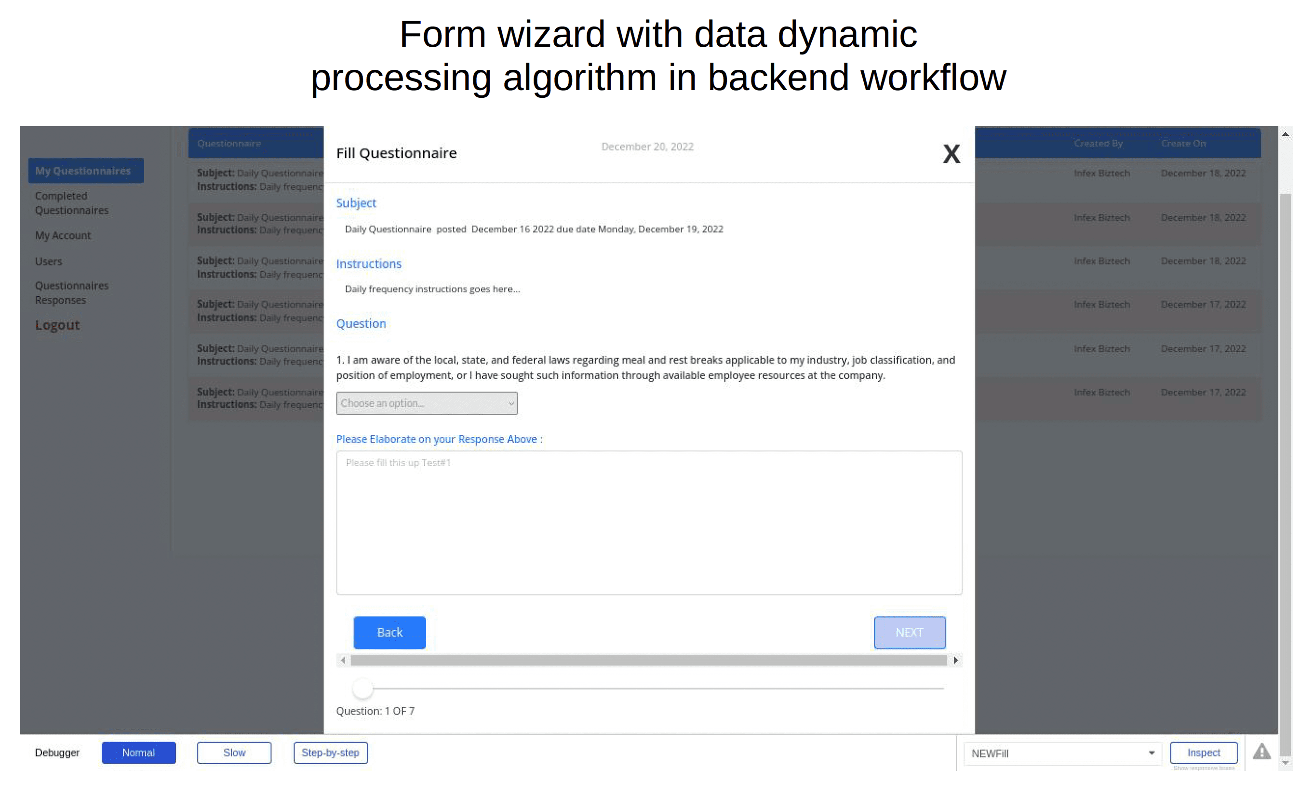1314x794 pixels.
Task: Select the My Account menu item
Action: coord(63,236)
